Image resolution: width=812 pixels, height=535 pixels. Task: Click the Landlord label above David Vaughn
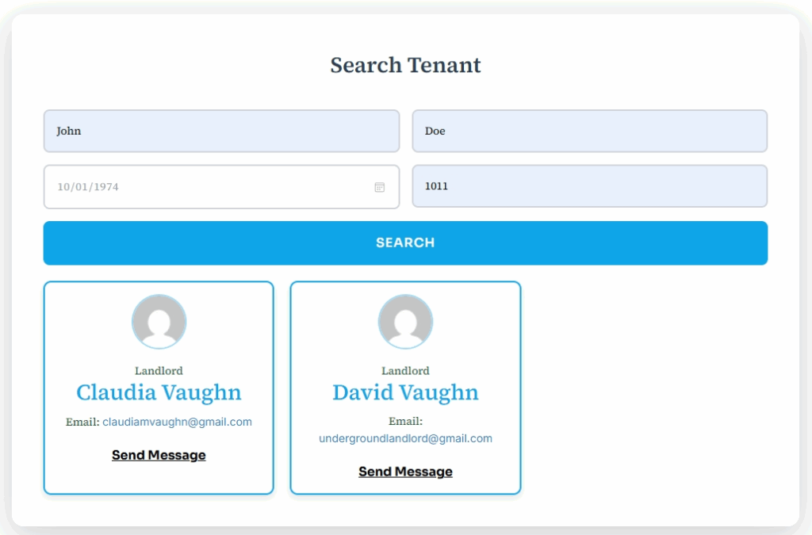click(x=405, y=371)
